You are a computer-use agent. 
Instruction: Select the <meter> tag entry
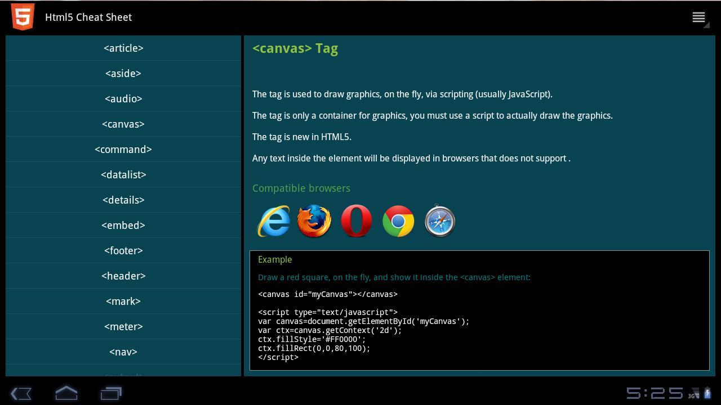(123, 326)
